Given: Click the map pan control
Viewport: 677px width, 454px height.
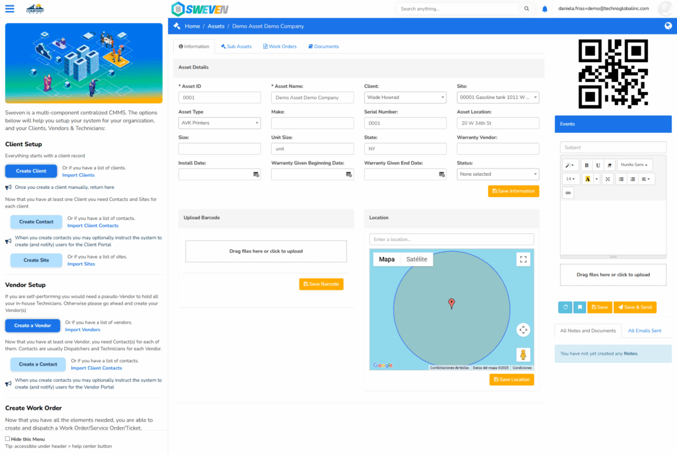Looking at the screenshot, I should (x=524, y=330).
